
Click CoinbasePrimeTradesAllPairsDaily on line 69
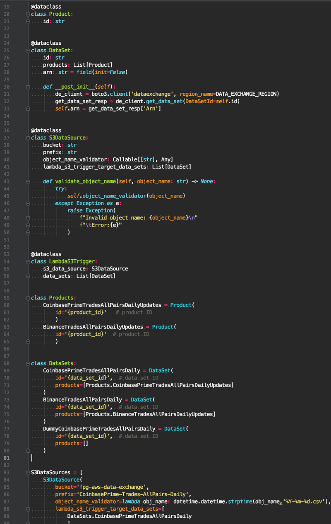[91, 371]
